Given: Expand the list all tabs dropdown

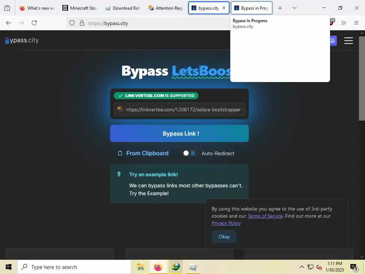Looking at the screenshot, I should 294,8.
